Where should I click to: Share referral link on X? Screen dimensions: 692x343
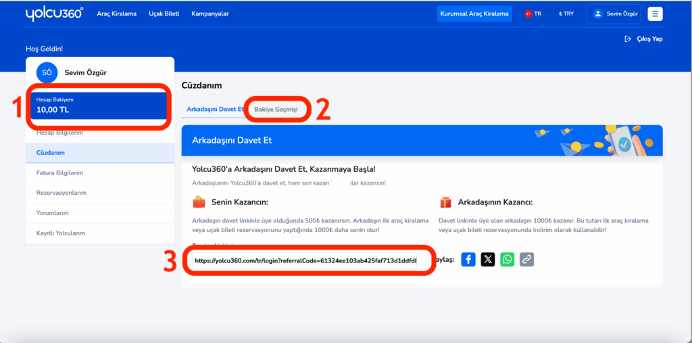coord(488,260)
